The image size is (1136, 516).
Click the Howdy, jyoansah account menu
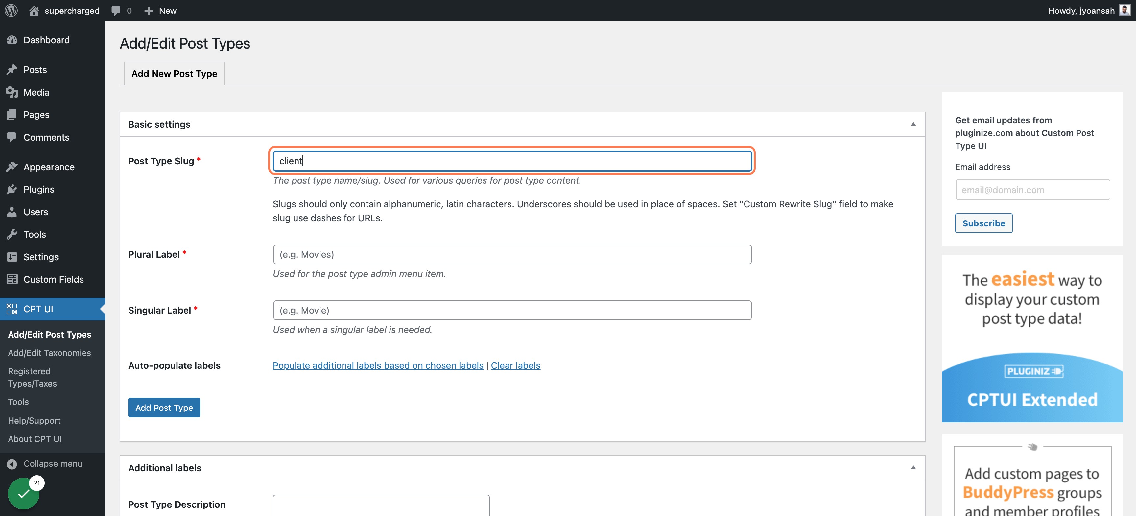tap(1089, 11)
